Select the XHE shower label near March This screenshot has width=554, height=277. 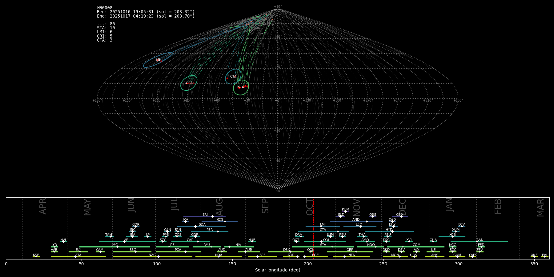coord(534,255)
